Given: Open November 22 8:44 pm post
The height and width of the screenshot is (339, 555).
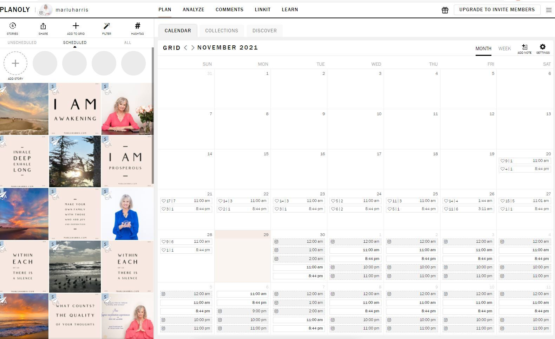Looking at the screenshot, I should [x=242, y=209].
